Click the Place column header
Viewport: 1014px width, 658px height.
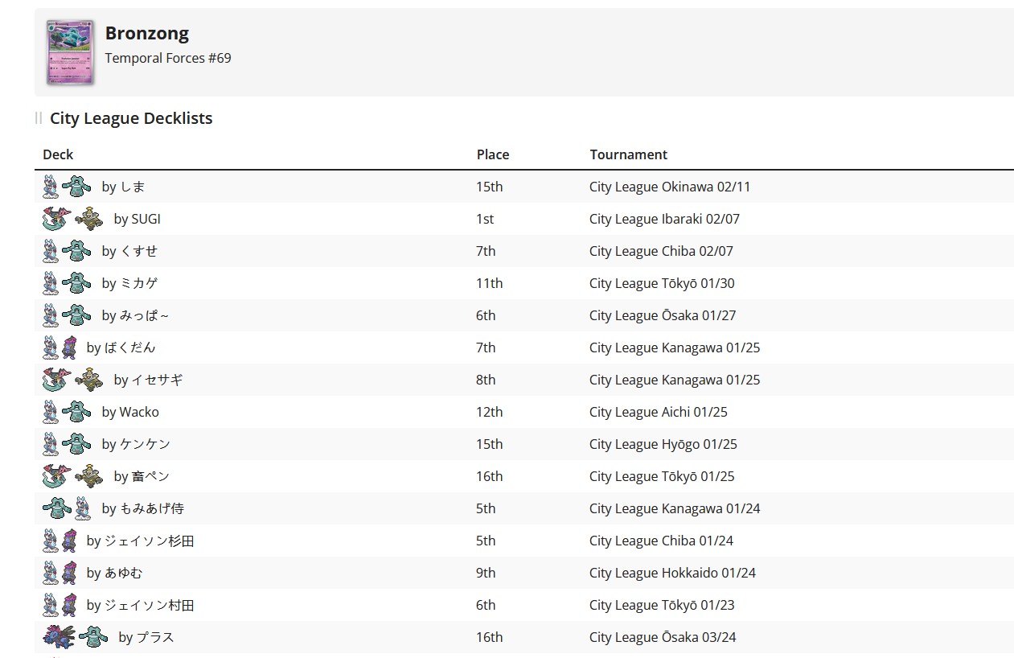pos(493,154)
